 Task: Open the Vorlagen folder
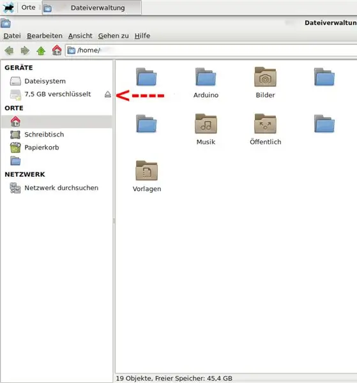[x=147, y=176]
